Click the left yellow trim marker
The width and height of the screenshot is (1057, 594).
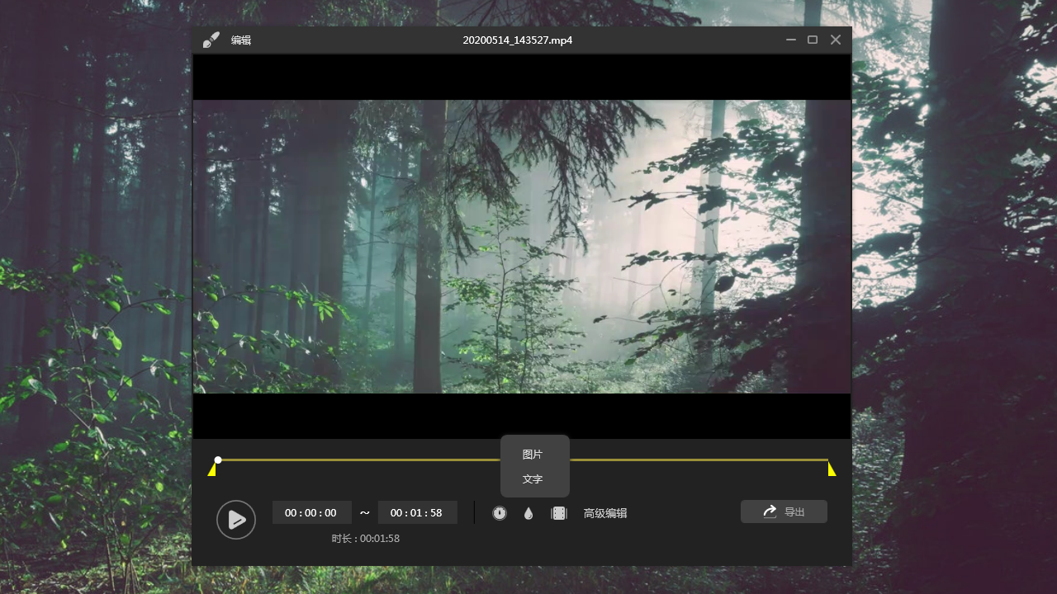tap(212, 469)
